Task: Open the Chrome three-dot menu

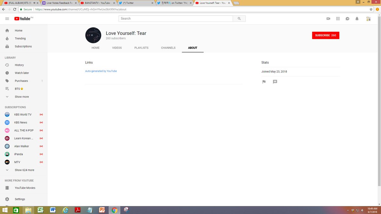Action: point(378,9)
